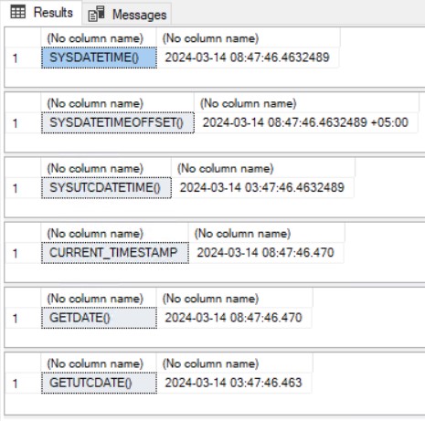Select row 1 header of GETUTCDATE() grid

pos(23,383)
